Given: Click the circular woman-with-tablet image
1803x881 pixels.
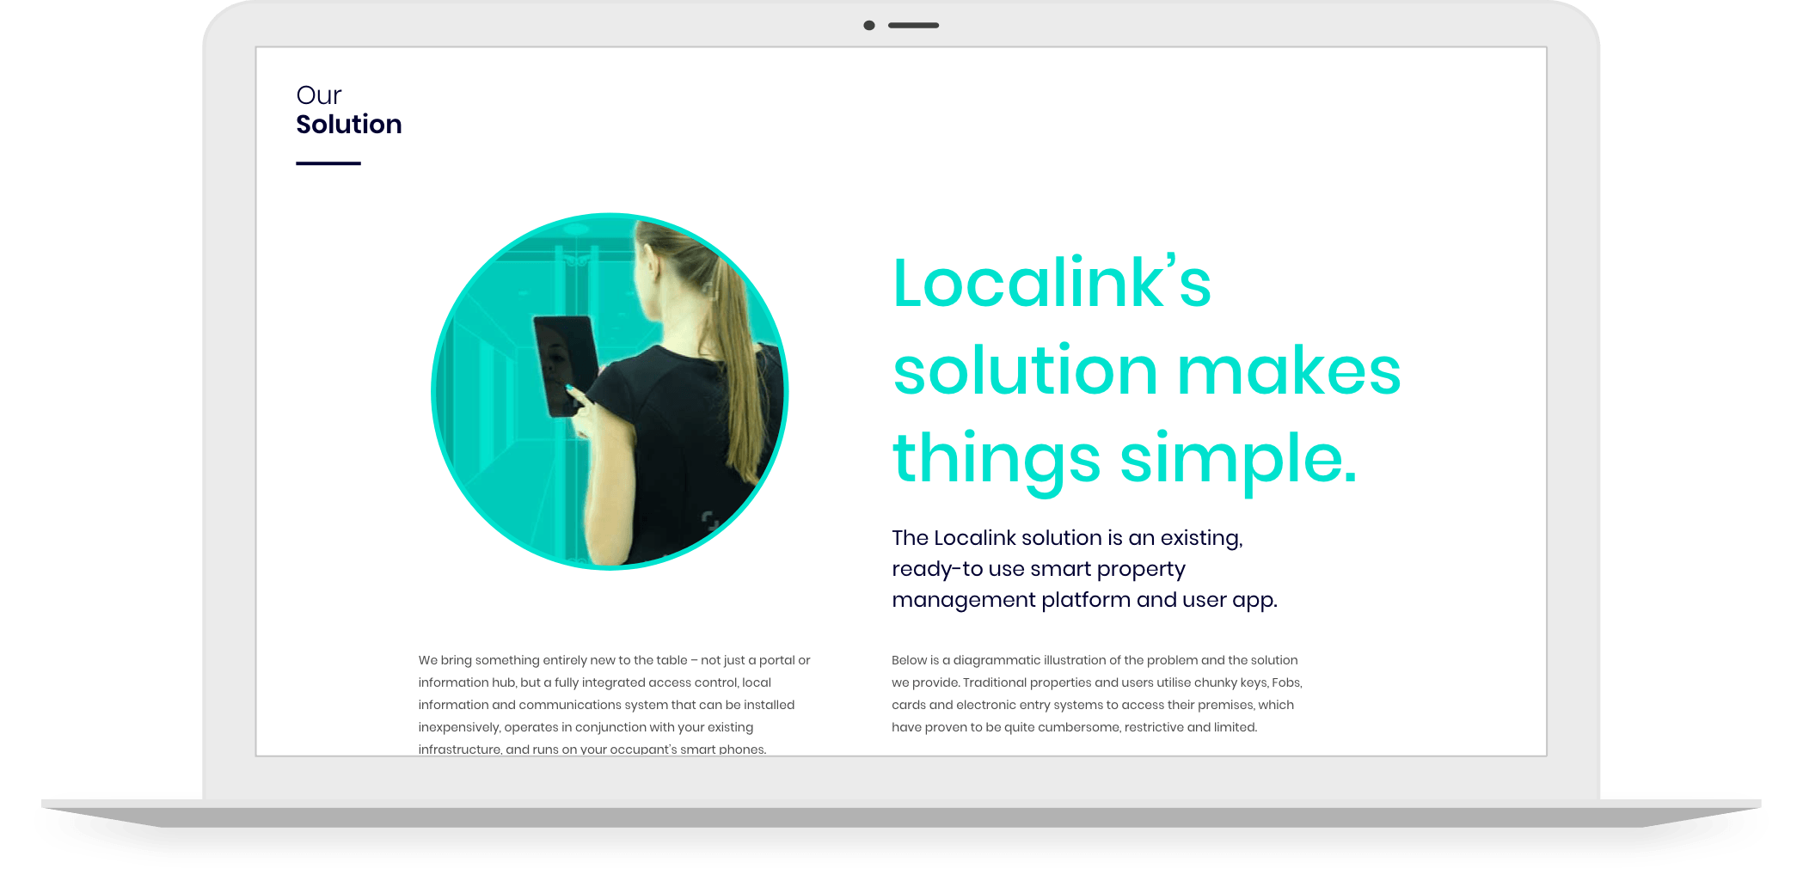Looking at the screenshot, I should [610, 391].
